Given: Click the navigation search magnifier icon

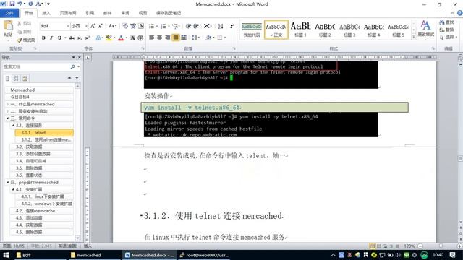Looking at the screenshot, I should pos(72,67).
